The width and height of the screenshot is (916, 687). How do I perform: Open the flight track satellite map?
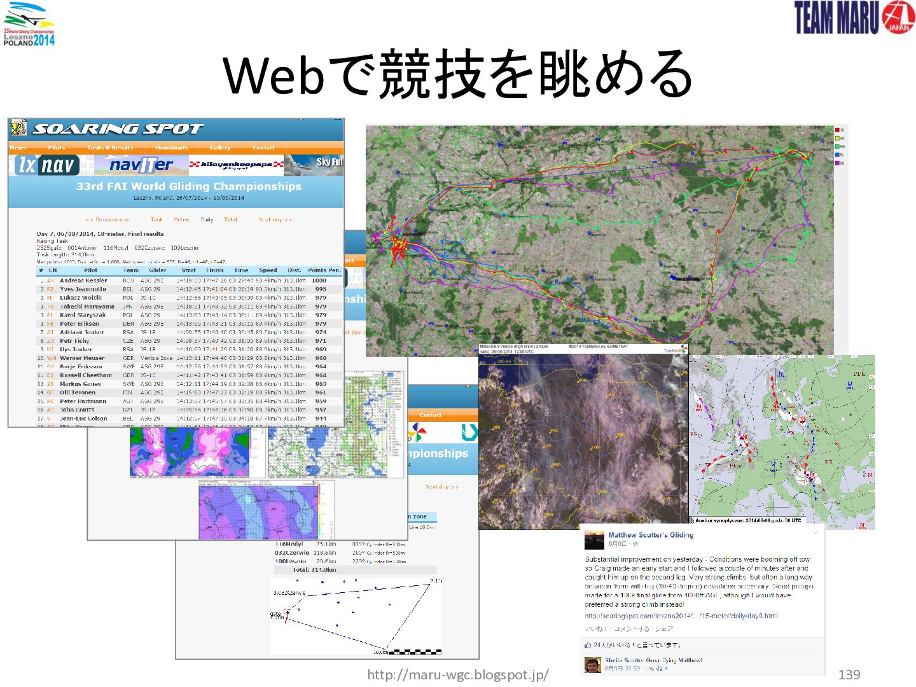click(x=599, y=240)
